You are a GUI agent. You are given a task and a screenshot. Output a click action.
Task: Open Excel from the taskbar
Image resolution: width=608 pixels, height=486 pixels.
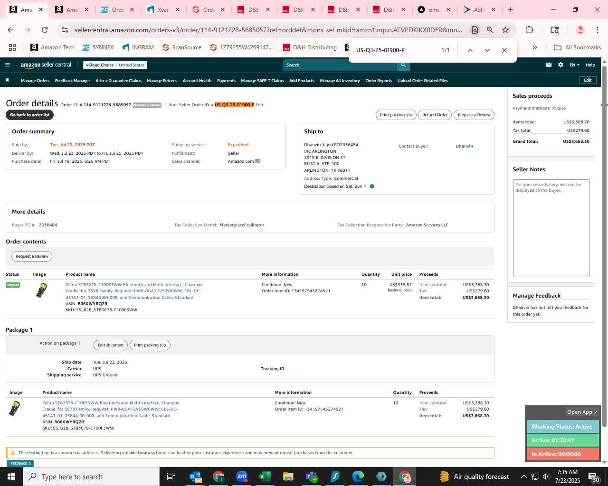265,477
